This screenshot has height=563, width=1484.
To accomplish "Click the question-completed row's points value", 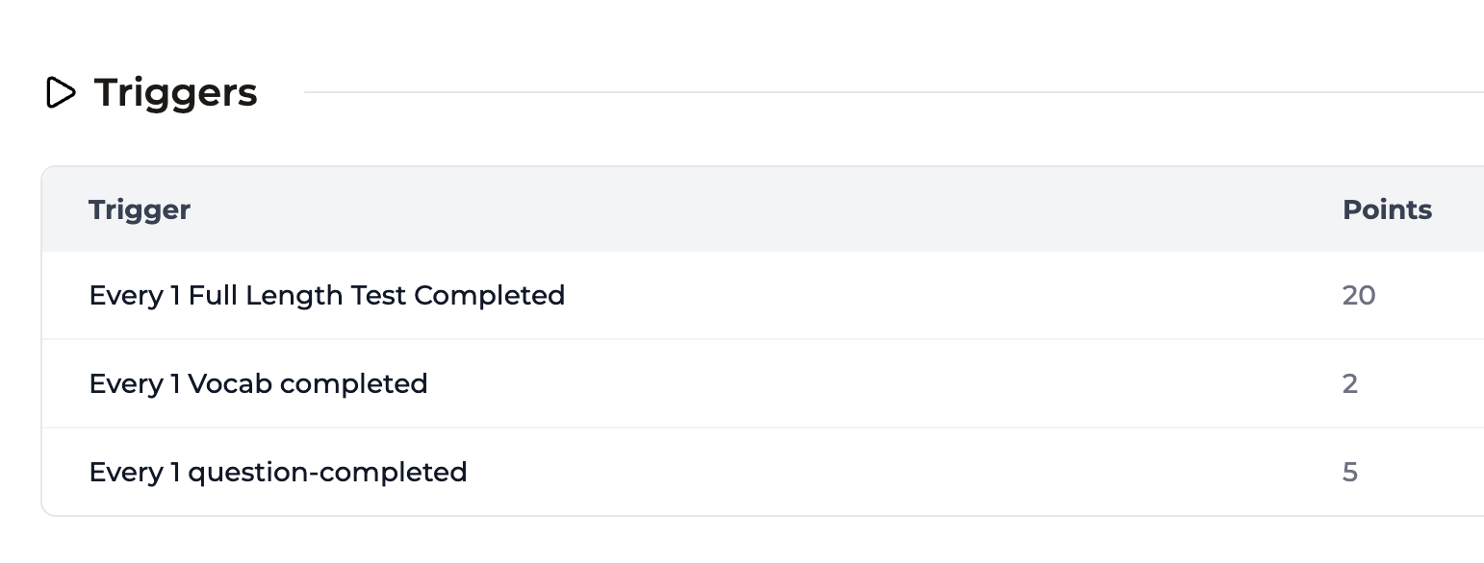I will (x=1351, y=472).
